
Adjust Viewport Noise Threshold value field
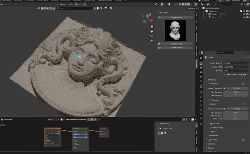[237, 88]
